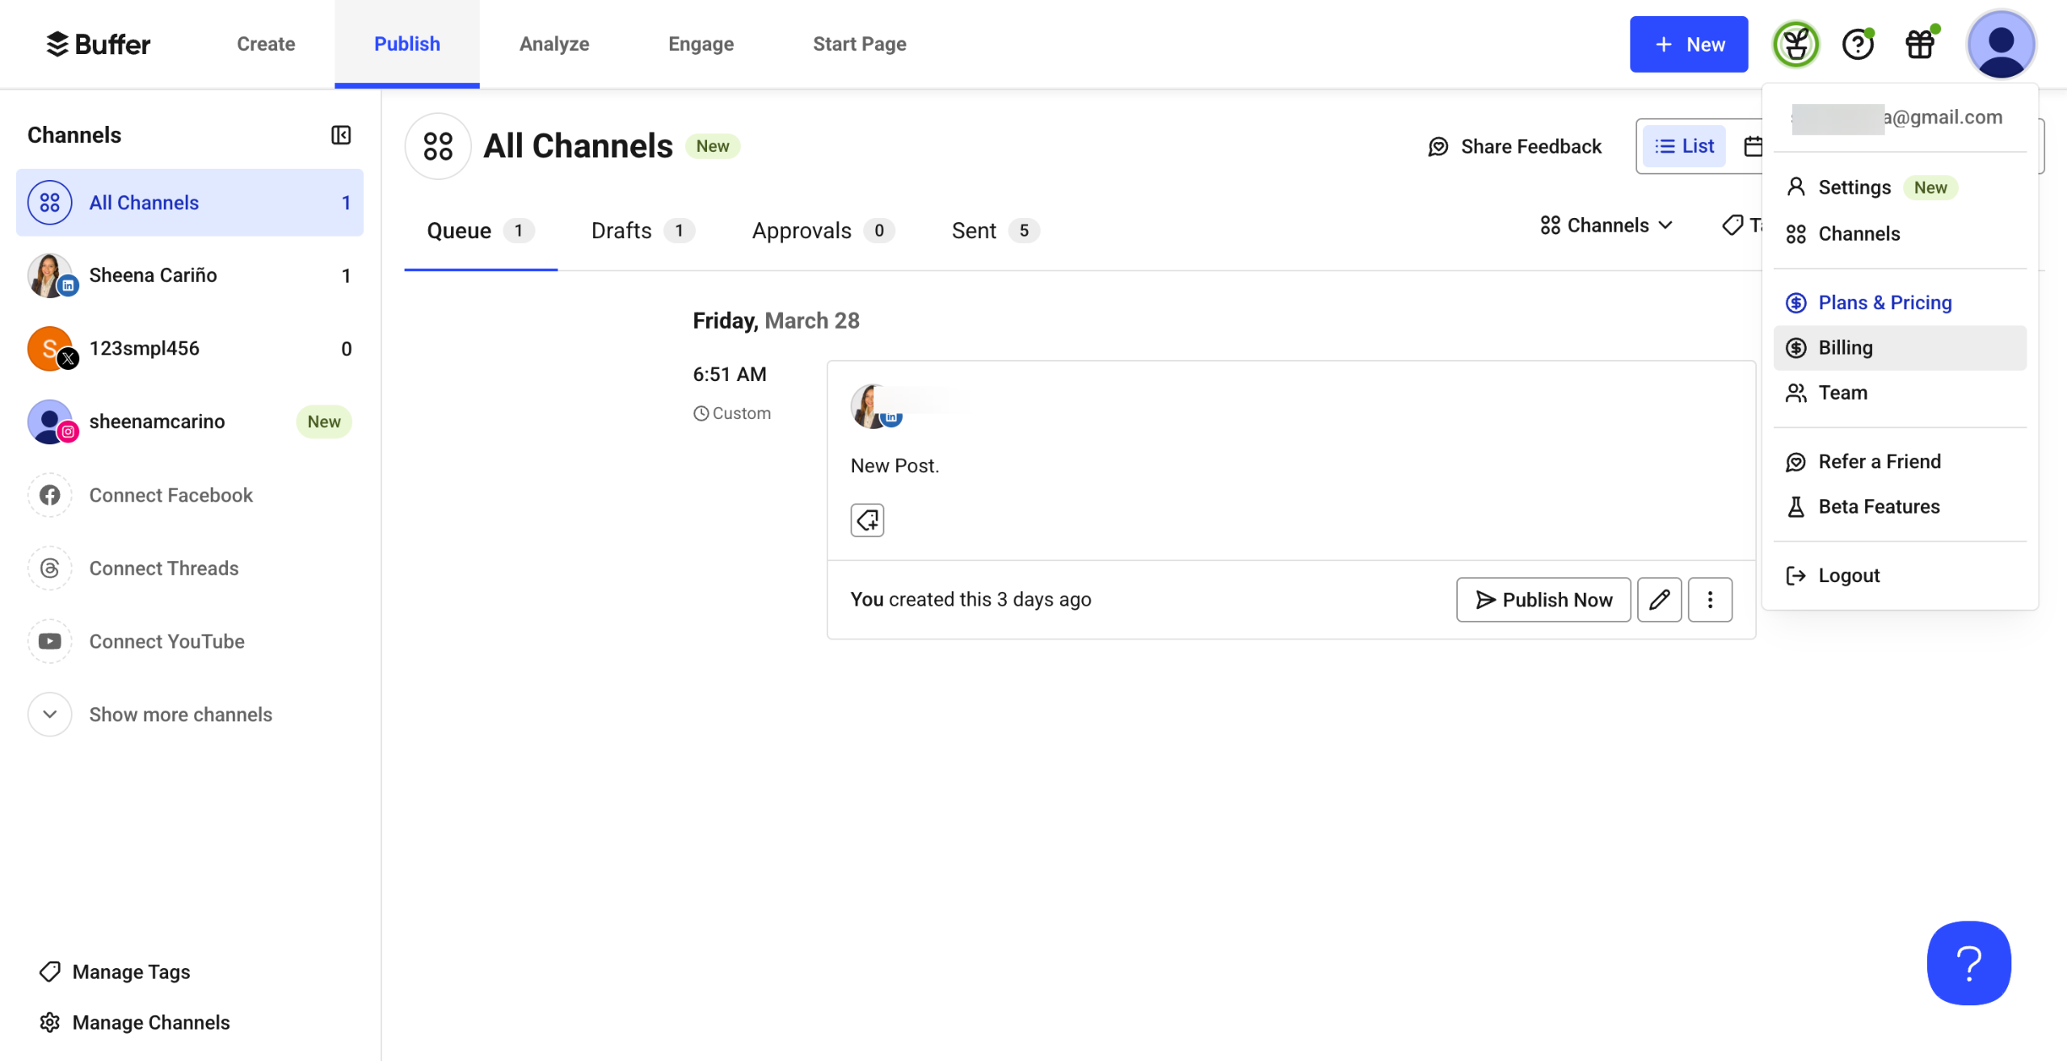Click the green plant streak icon
Viewport: 2067px width, 1061px height.
click(x=1795, y=44)
